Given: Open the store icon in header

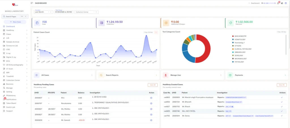Looking at the screenshot, I should pos(286,3).
